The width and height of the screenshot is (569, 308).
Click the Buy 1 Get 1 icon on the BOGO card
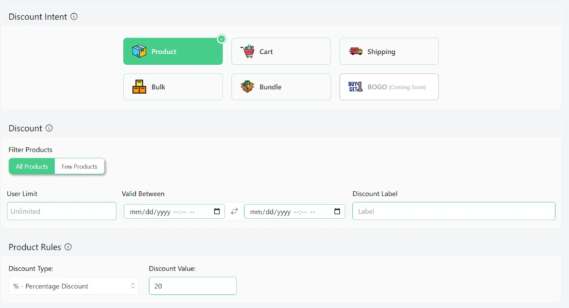coord(355,86)
